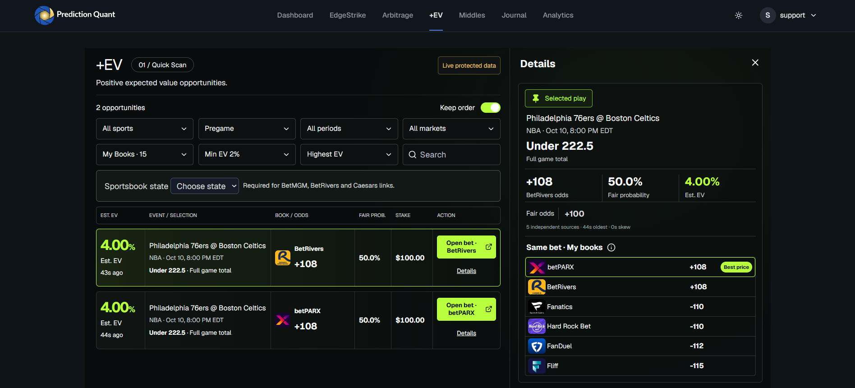
Task: Select the Best price badge on betPARX
Action: click(736, 267)
